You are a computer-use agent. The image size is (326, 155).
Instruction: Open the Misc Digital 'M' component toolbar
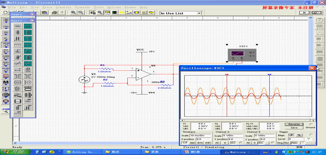5,83
